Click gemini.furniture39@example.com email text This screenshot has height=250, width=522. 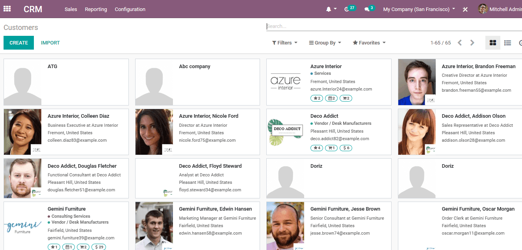[81, 238]
